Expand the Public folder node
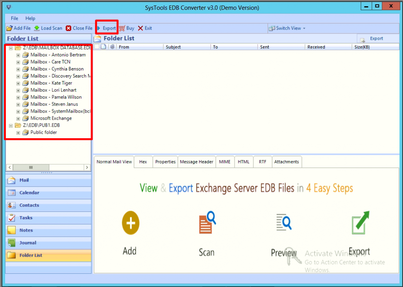Viewport: 403px width, 287px height. (18, 133)
